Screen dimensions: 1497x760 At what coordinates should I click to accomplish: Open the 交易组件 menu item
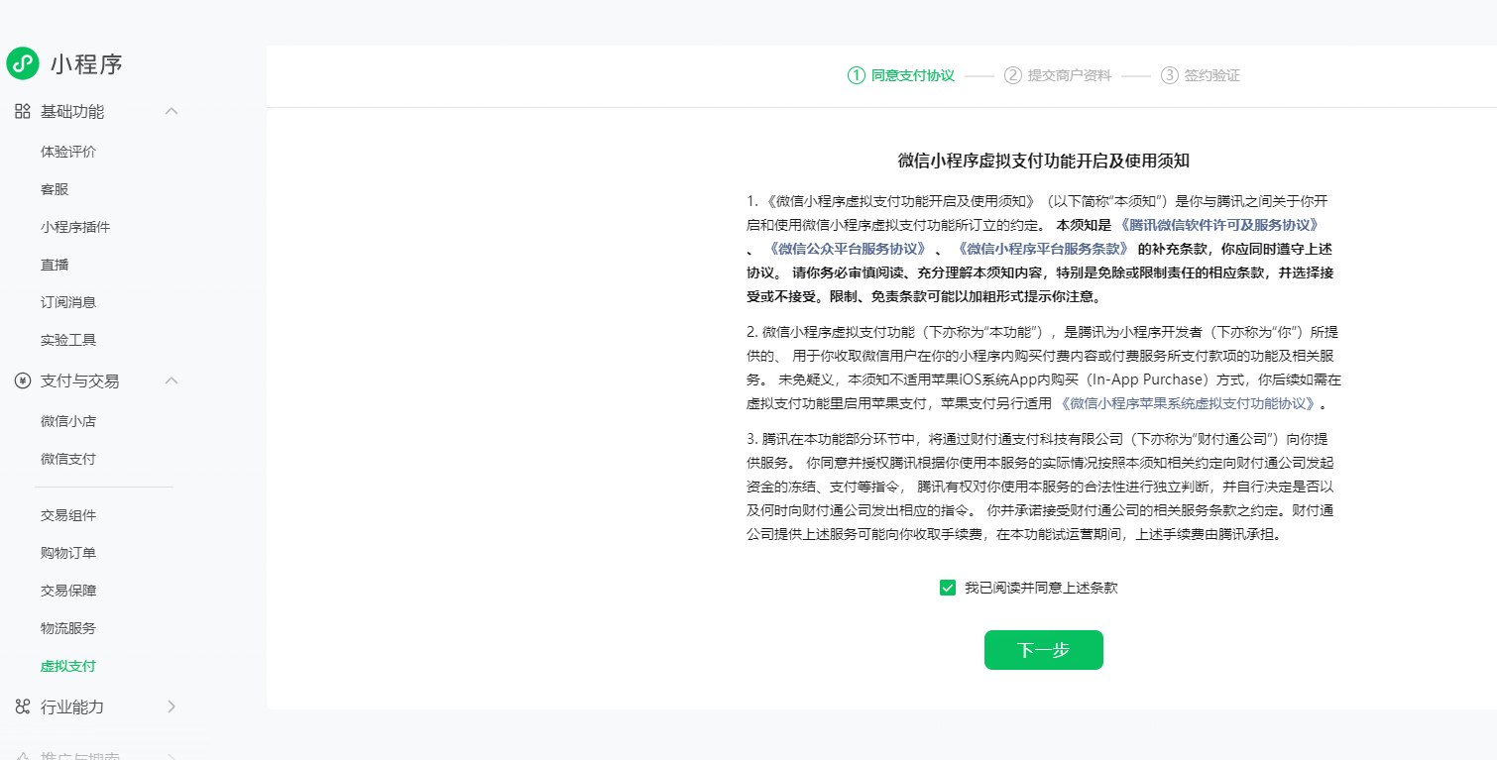[x=68, y=515]
